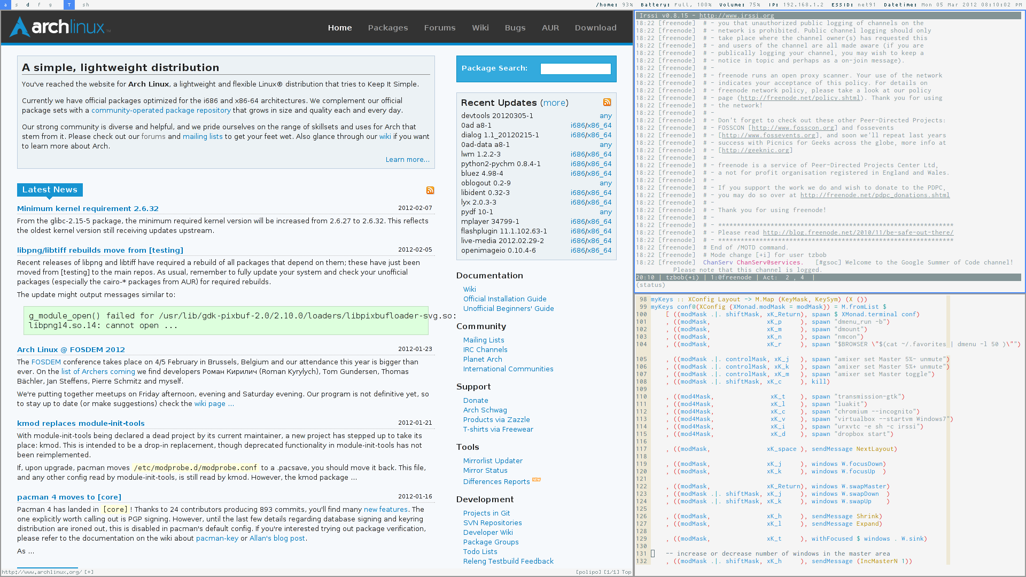Open 'pacman-key' wiki link
This screenshot has width=1026, height=577.
tap(217, 539)
